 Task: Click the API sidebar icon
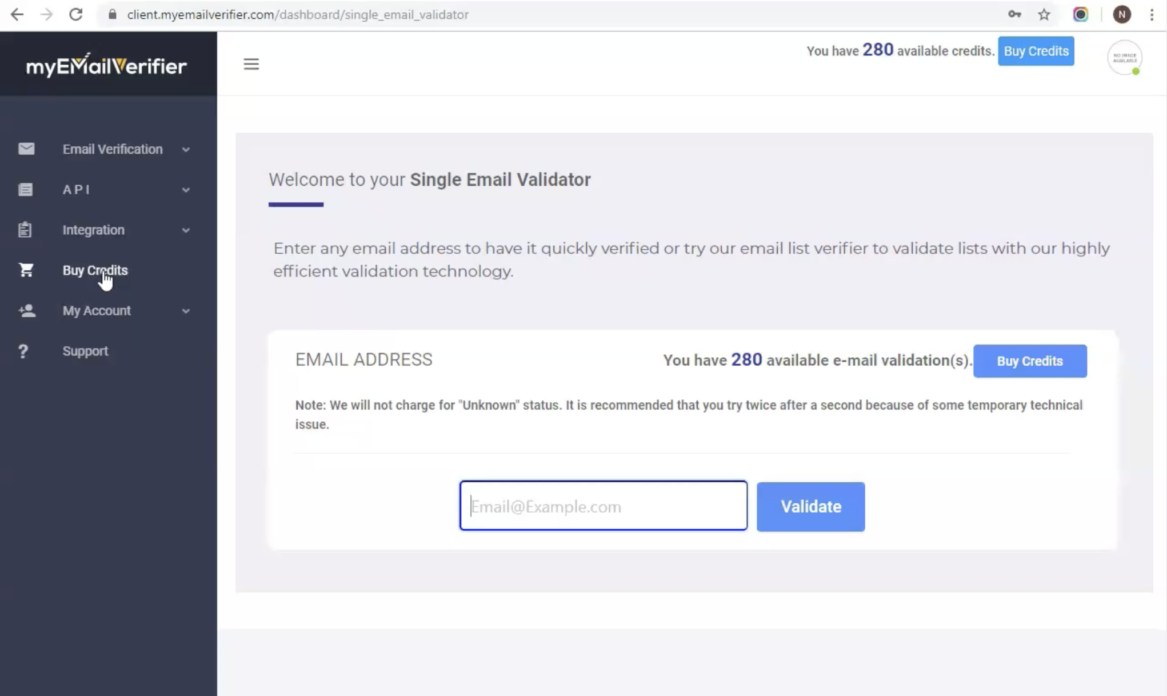[25, 189]
